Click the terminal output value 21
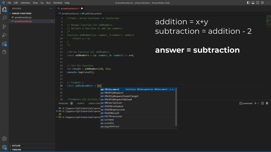Viewport: 271px width, 152px height. 60,114
